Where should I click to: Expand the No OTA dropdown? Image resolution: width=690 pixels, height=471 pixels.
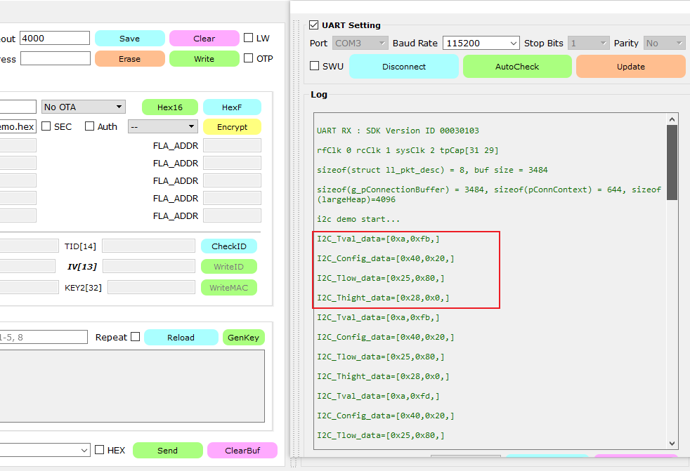(x=84, y=107)
